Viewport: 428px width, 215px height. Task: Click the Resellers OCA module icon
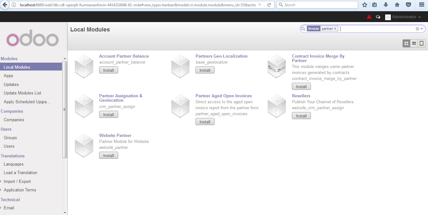click(277, 106)
